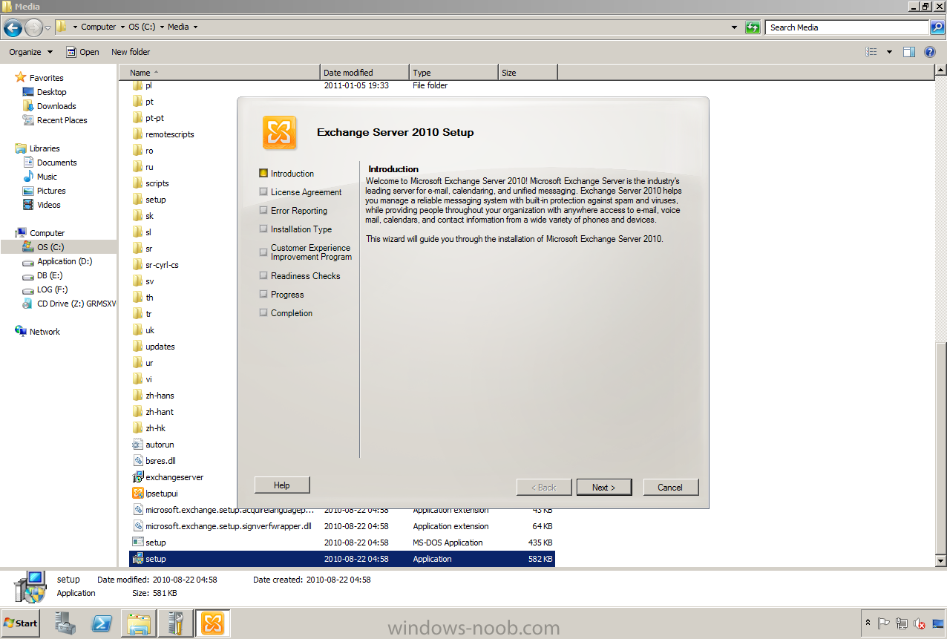Screen dimensions: 947x639
Task: Select the Error Reporting step
Action: [x=293, y=211]
